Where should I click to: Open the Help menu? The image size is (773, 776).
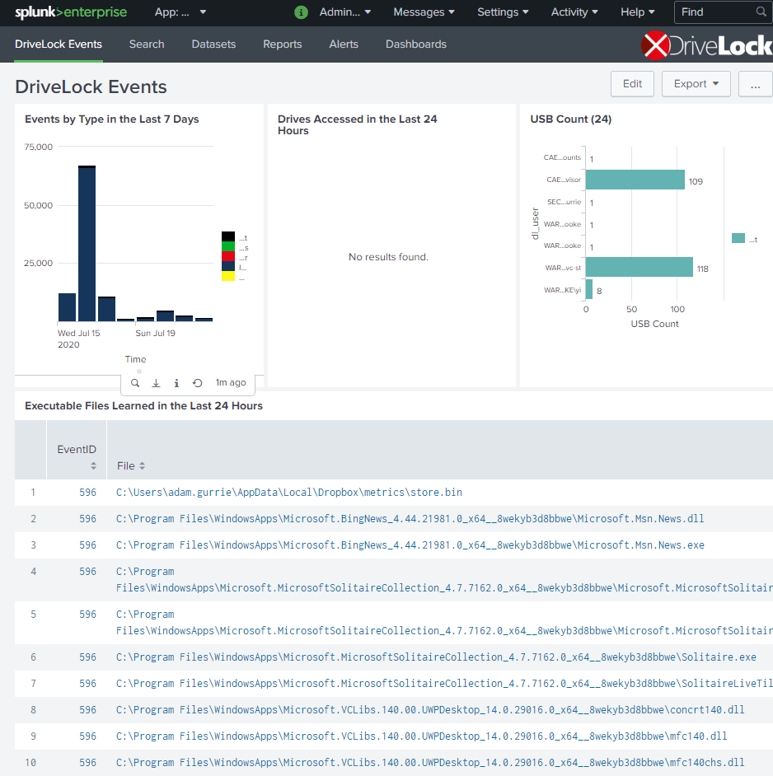pyautogui.click(x=637, y=12)
